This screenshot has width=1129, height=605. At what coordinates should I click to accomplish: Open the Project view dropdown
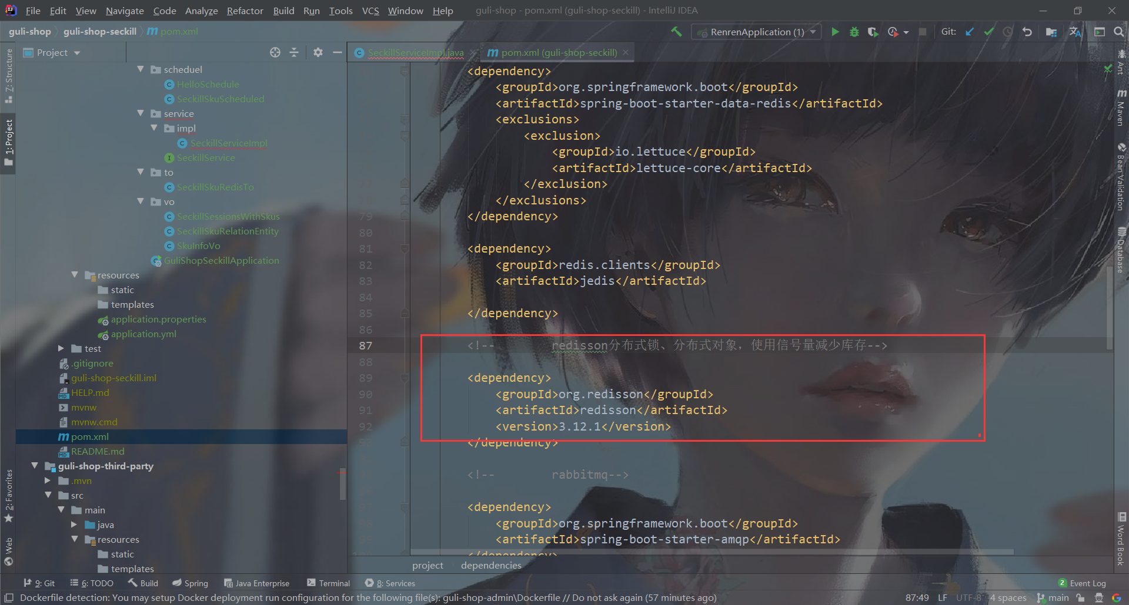click(52, 52)
